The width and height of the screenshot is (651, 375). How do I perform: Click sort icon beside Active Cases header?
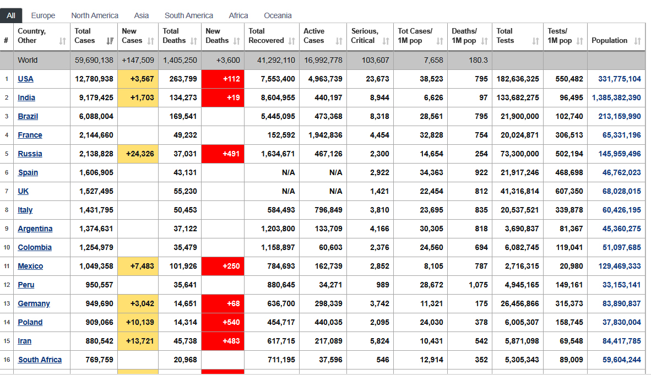coord(339,41)
